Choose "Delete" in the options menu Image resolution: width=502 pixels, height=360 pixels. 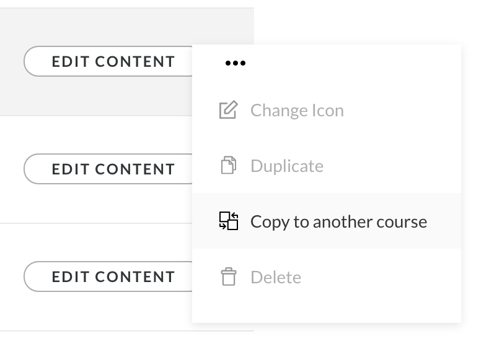tap(276, 277)
